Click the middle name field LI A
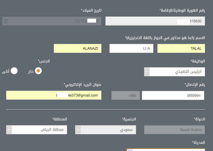Viewport: 213px width, 151px height. click(x=131, y=48)
